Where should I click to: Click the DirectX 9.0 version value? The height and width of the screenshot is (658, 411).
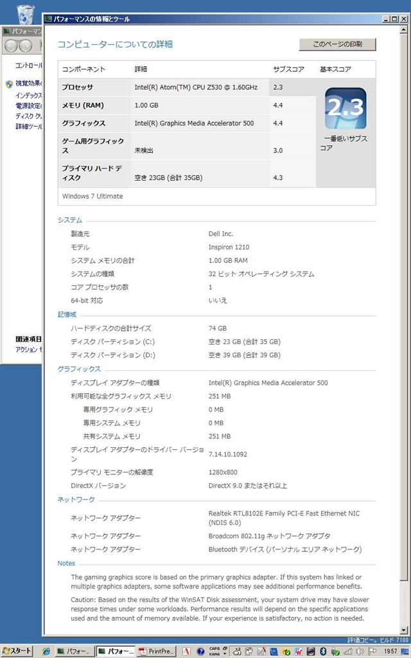pos(247,486)
